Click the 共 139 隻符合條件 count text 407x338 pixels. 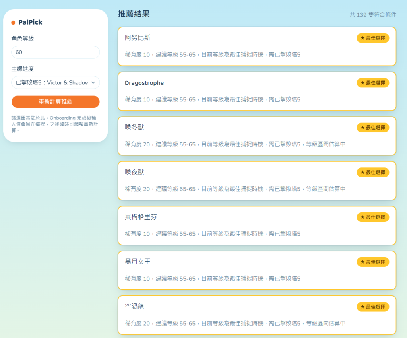(x=373, y=15)
